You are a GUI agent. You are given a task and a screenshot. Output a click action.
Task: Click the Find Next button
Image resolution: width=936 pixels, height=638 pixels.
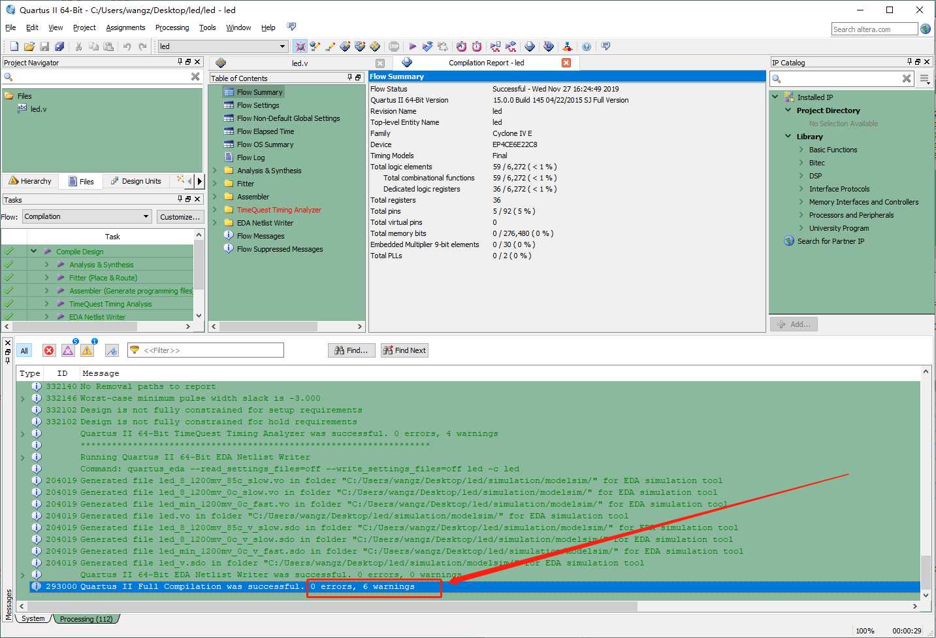(x=404, y=350)
